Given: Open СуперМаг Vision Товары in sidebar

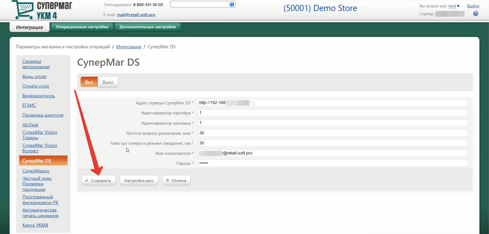Looking at the screenshot, I should (x=40, y=135).
